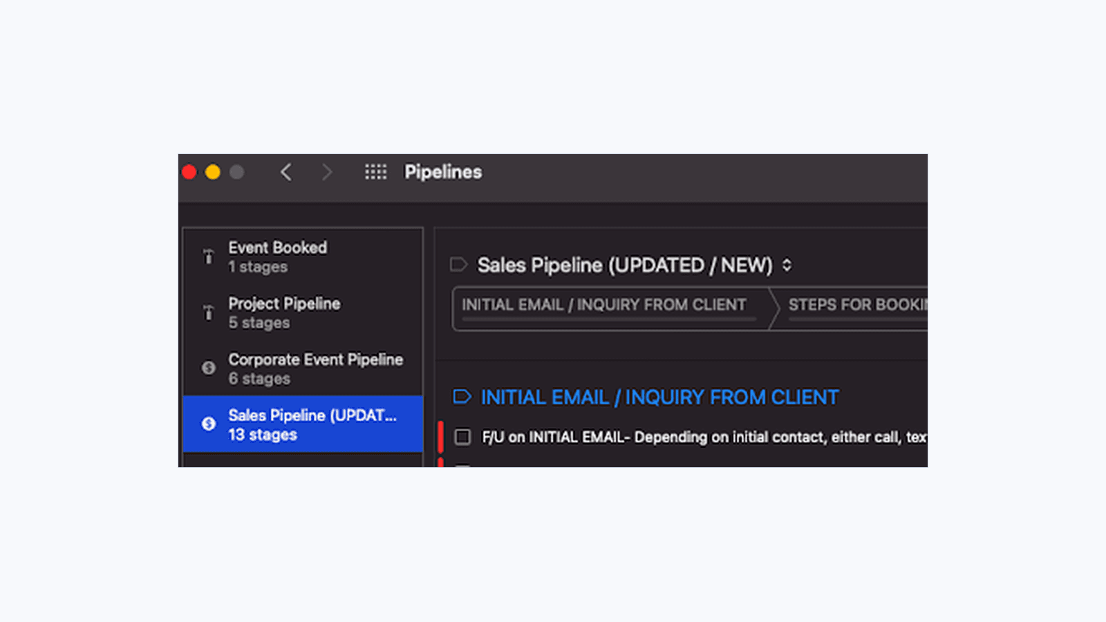Go forward with the right arrow
This screenshot has height=622, width=1106.
[x=327, y=172]
